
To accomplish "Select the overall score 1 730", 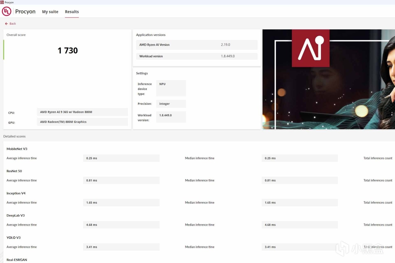I will [68, 51].
